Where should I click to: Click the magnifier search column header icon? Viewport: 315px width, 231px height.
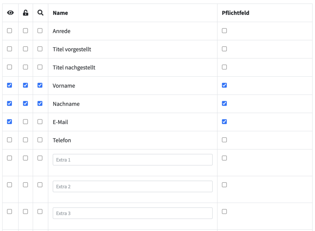point(40,13)
